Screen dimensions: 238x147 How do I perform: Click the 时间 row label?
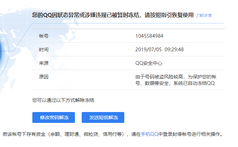pos(44,50)
